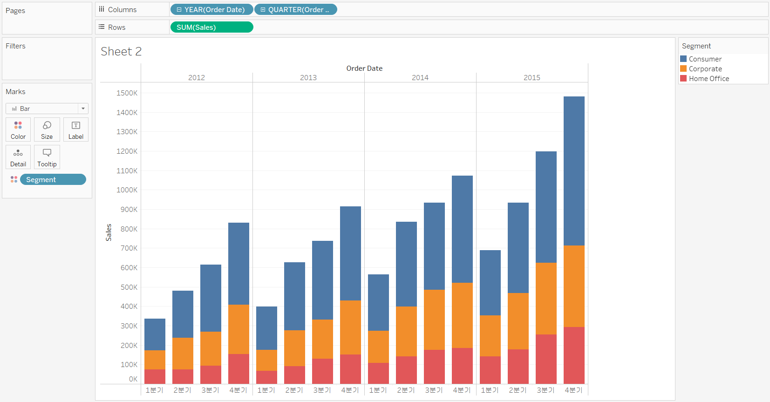770x402 pixels.
Task: Select Corporate segment in 2012 fourth quarter bar
Action: tap(238, 329)
